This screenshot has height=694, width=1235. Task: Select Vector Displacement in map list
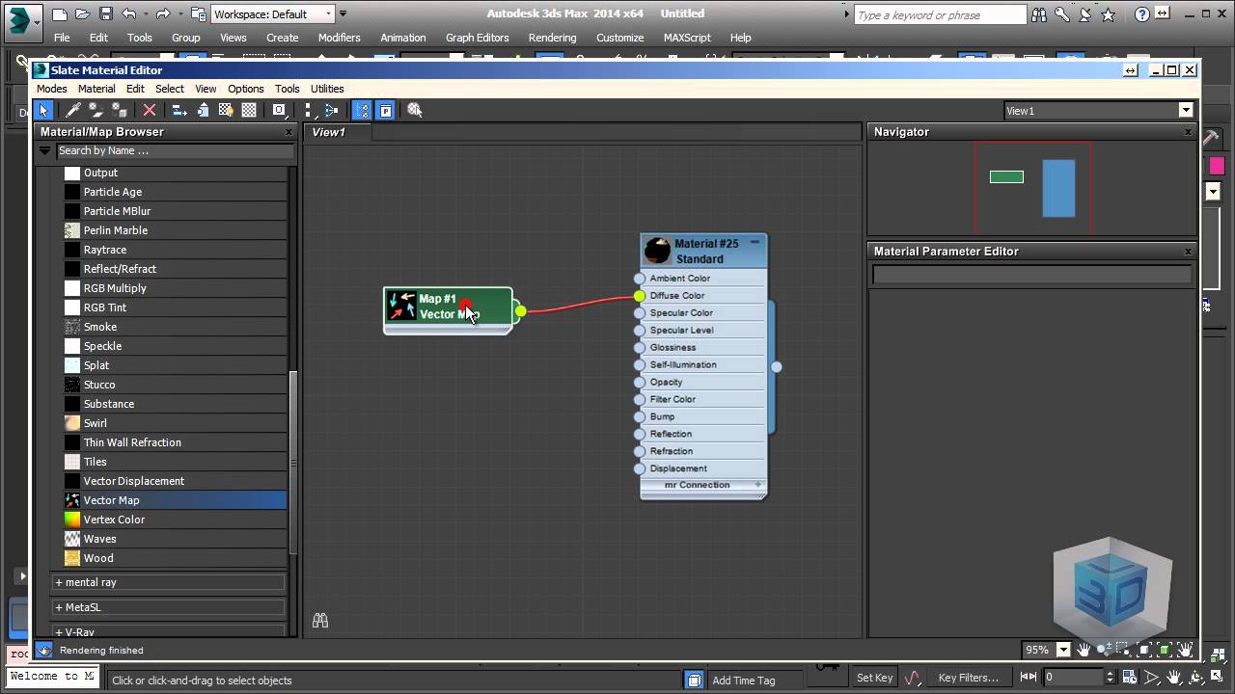point(174,481)
